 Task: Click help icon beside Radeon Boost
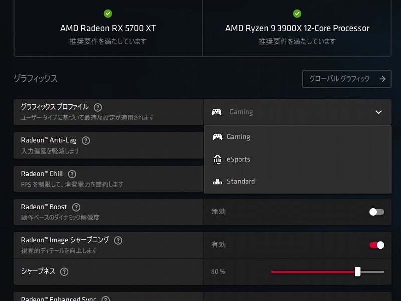[x=76, y=207]
